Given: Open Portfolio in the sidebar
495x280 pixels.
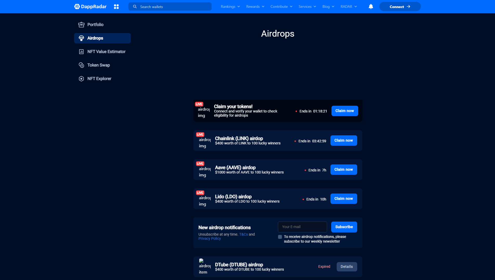Looking at the screenshot, I should (x=102, y=25).
